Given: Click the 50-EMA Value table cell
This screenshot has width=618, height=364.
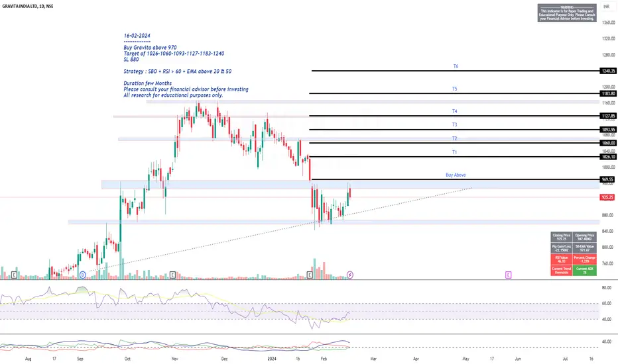Looking at the screenshot, I should point(584,248).
